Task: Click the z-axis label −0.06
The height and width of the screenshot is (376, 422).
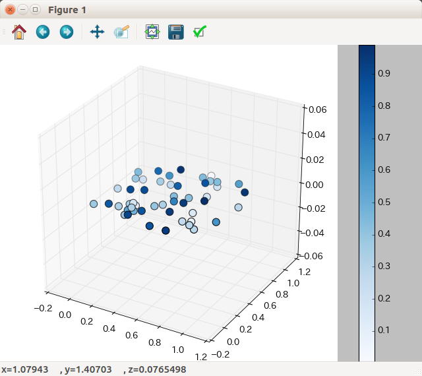Action: (311, 256)
